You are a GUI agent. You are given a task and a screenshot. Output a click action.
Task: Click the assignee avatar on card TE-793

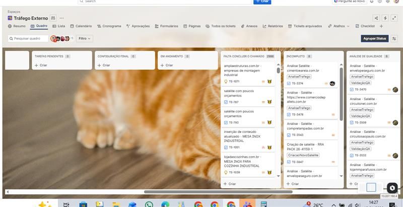click(270, 122)
